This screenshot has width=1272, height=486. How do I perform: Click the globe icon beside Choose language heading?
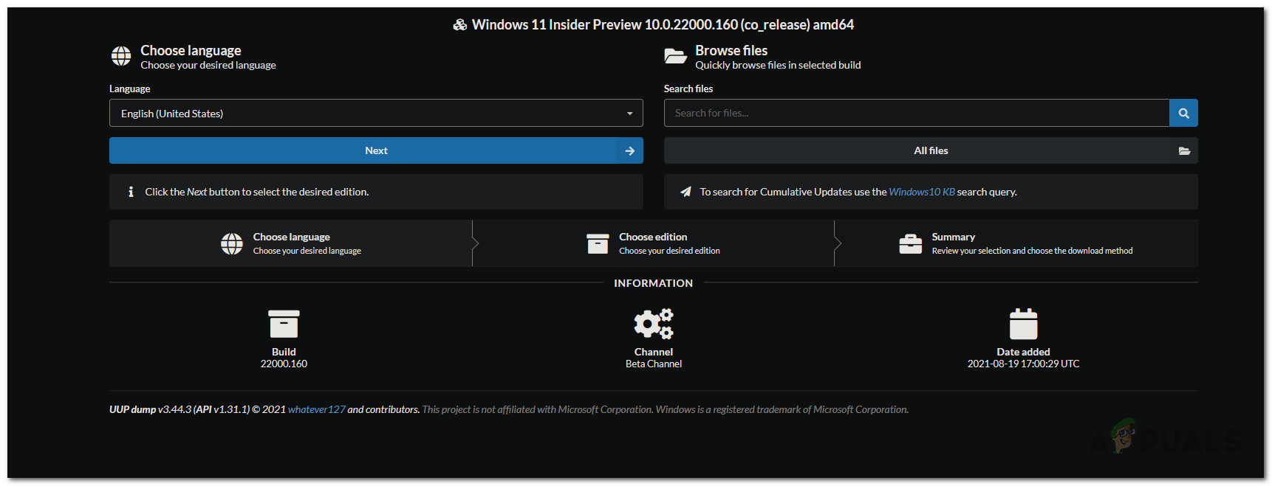pos(121,56)
